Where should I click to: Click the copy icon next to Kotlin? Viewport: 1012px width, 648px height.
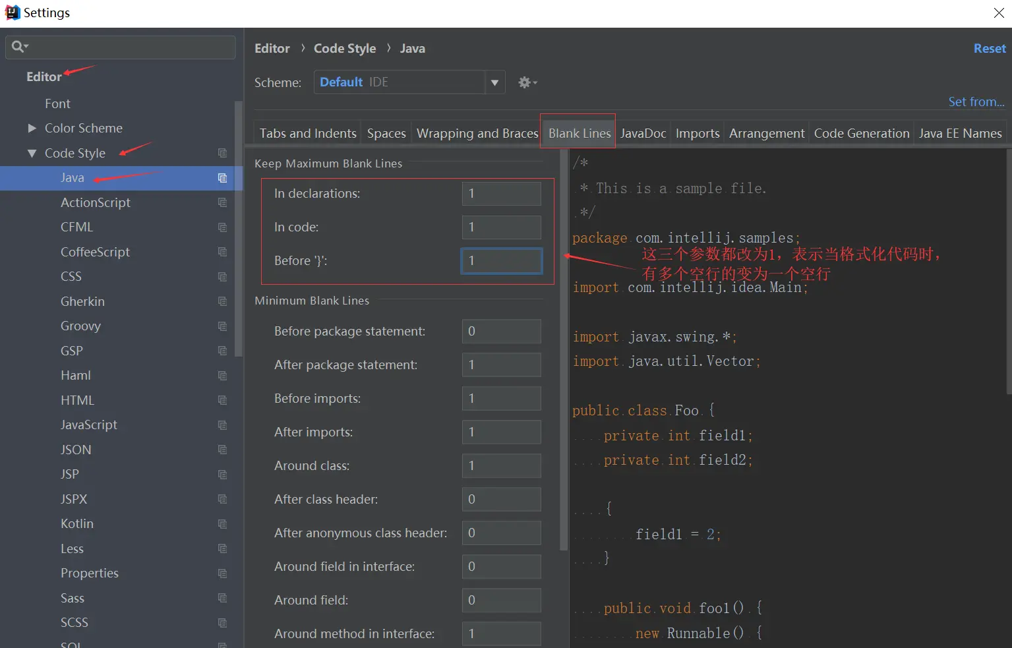[x=222, y=524]
